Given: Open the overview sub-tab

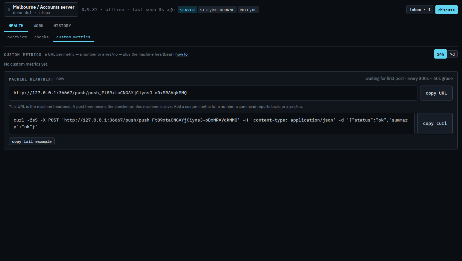Looking at the screenshot, I should [17, 37].
